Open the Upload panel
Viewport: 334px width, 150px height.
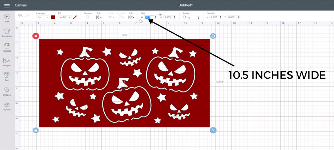click(7, 106)
